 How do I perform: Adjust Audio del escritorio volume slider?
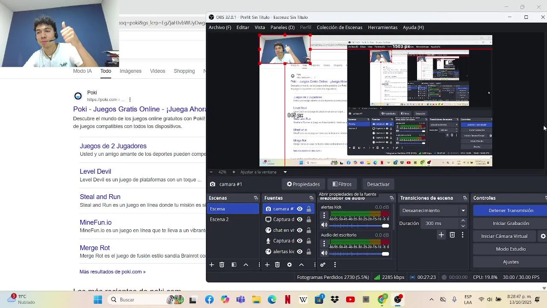[x=359, y=254]
